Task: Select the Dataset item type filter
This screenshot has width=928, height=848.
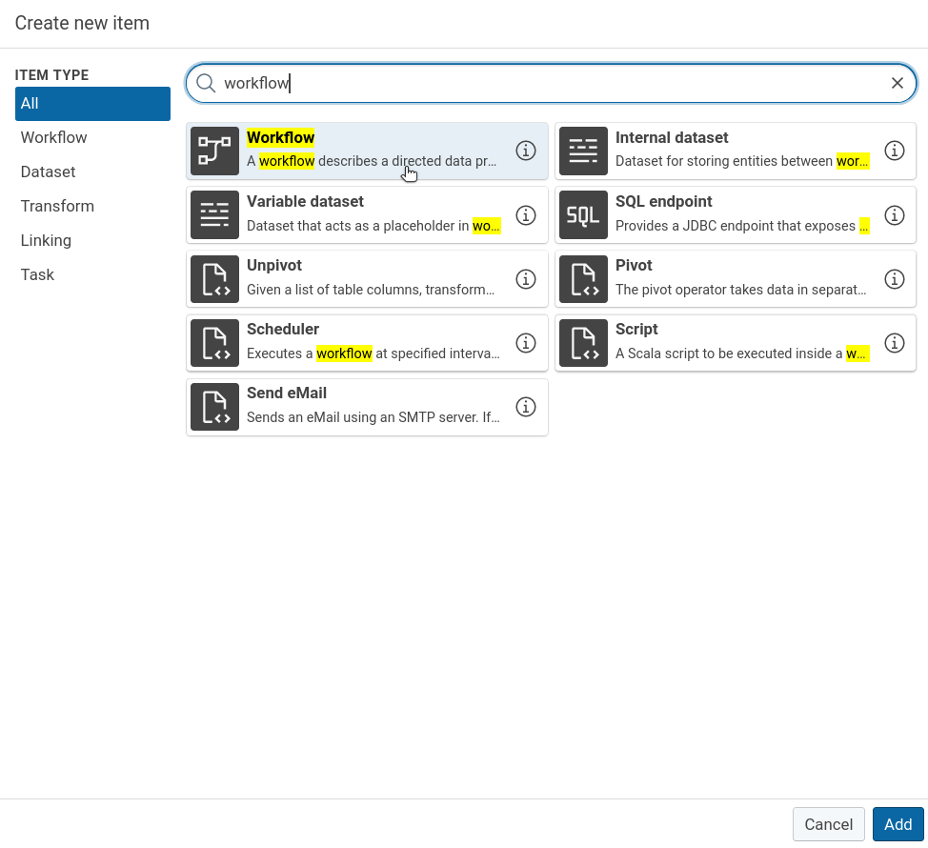Action: 46,172
